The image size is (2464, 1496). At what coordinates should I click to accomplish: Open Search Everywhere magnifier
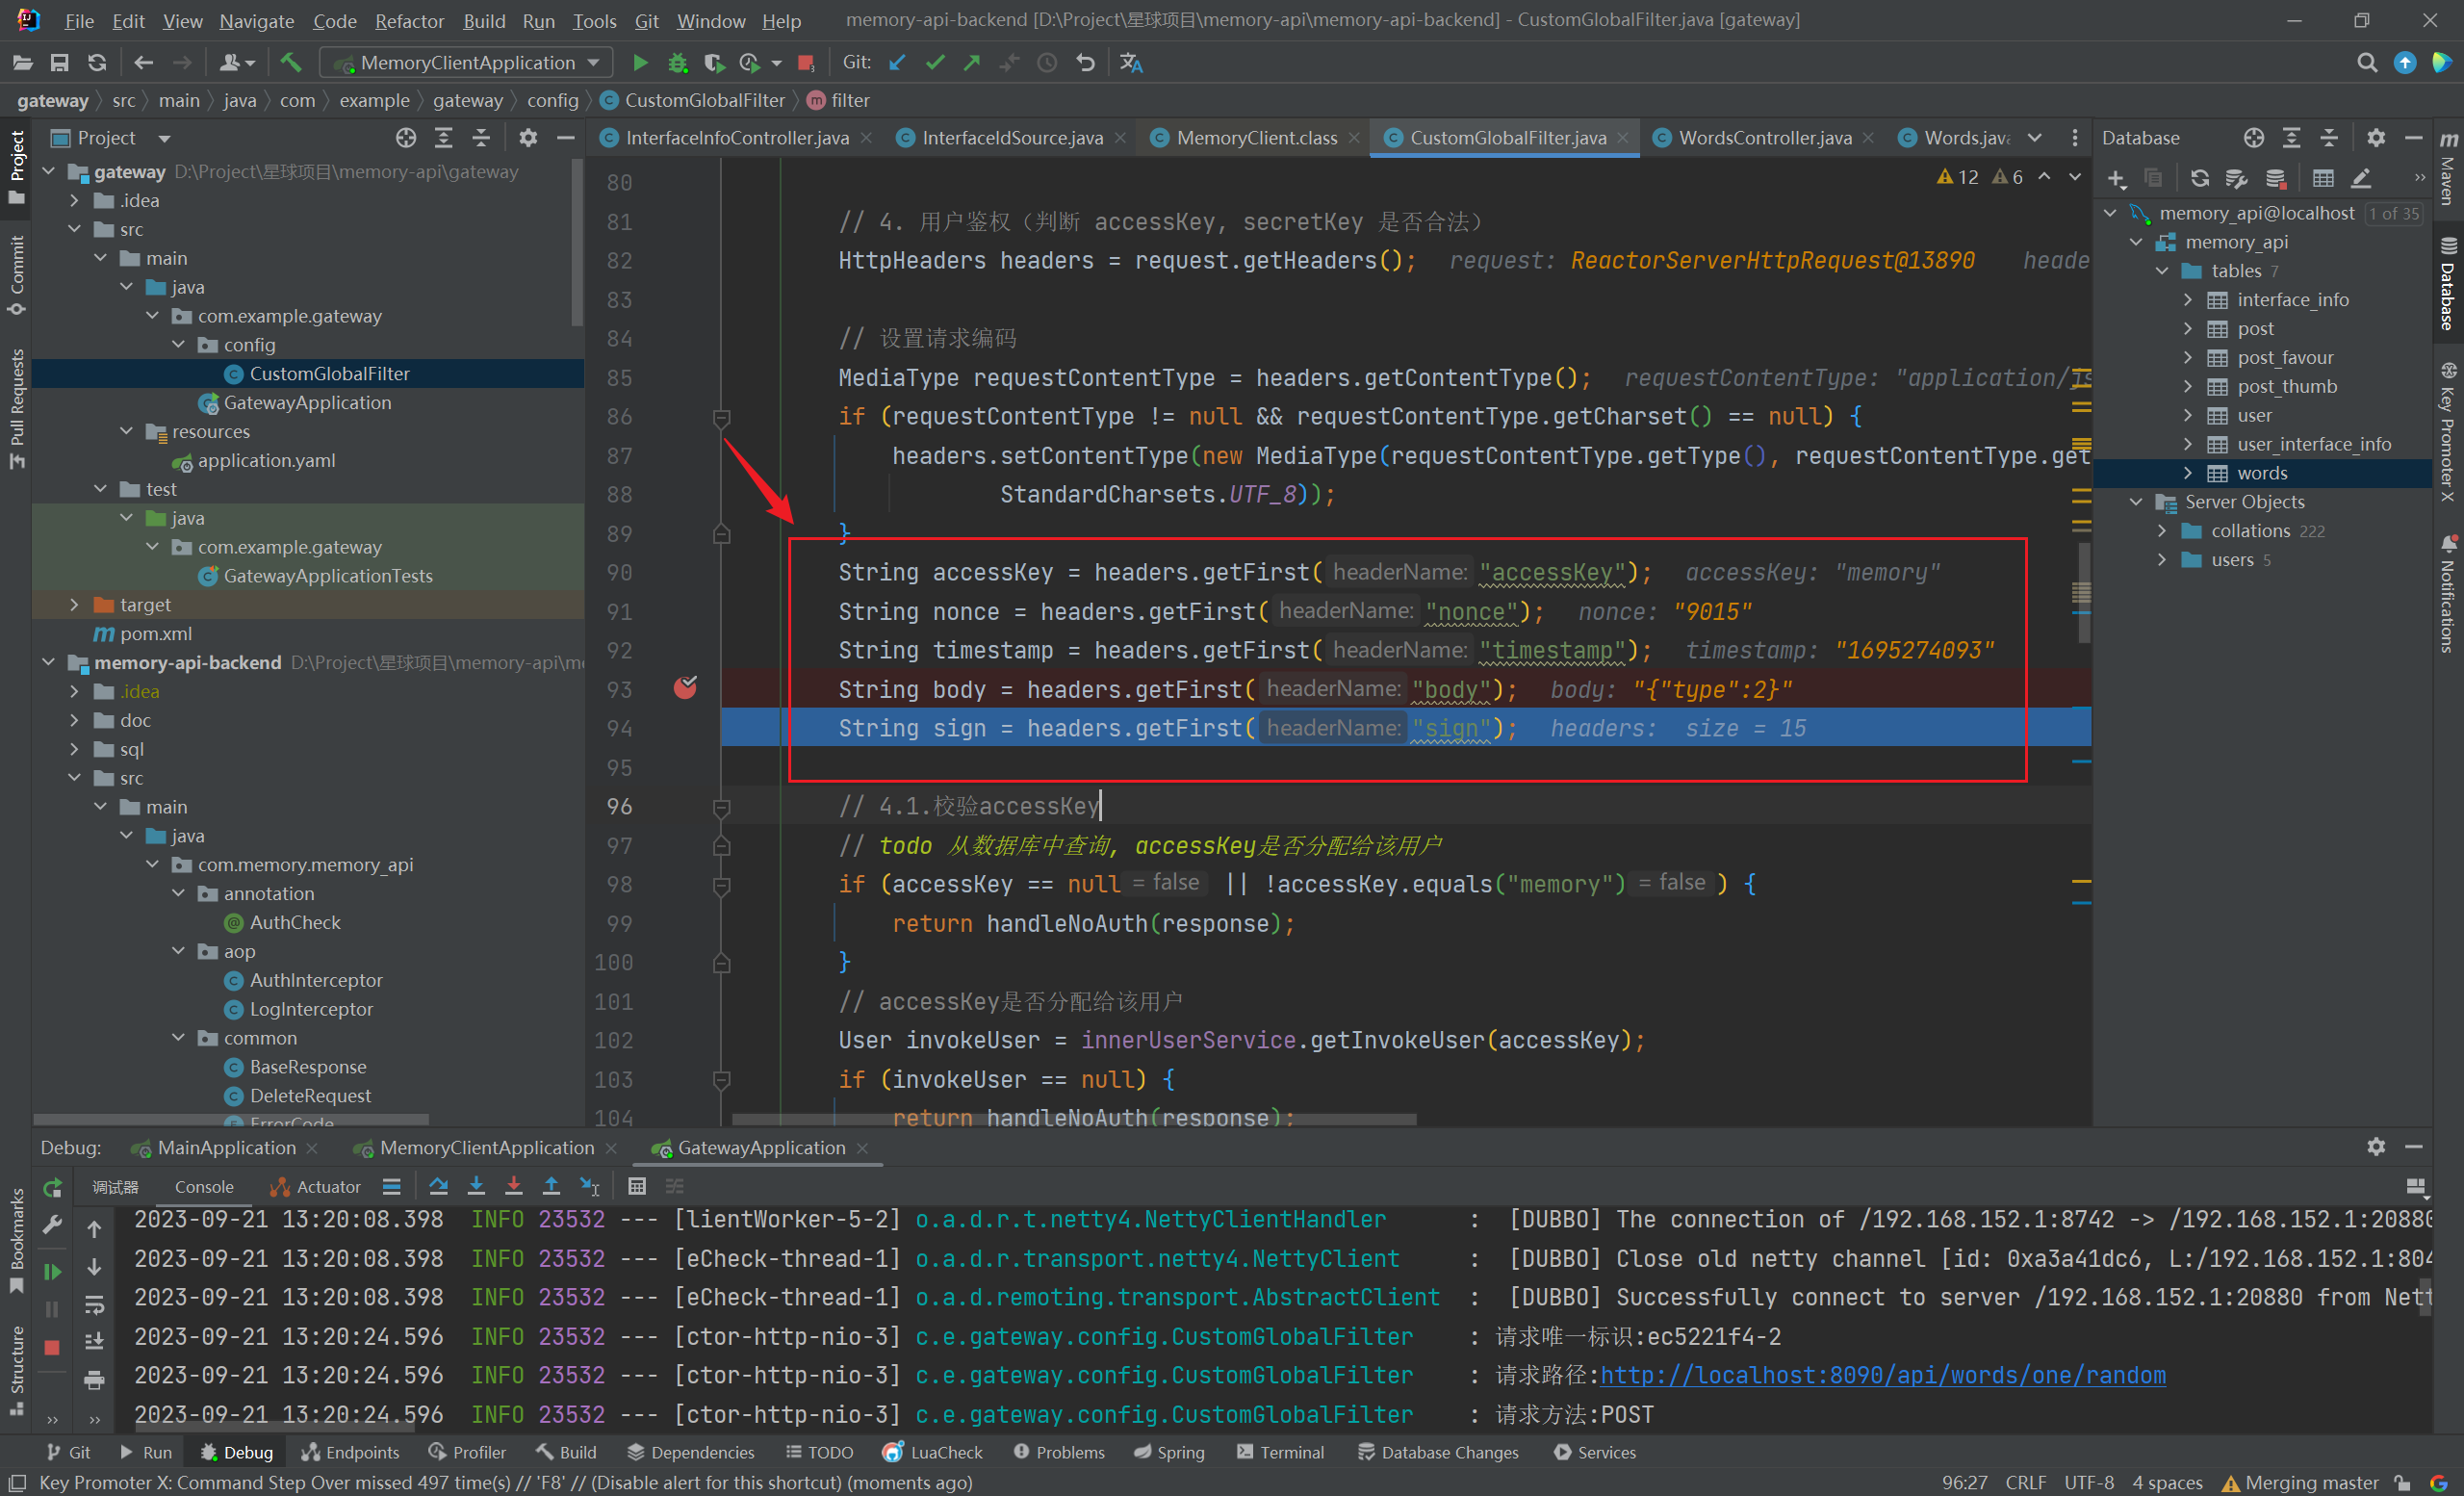[2366, 63]
